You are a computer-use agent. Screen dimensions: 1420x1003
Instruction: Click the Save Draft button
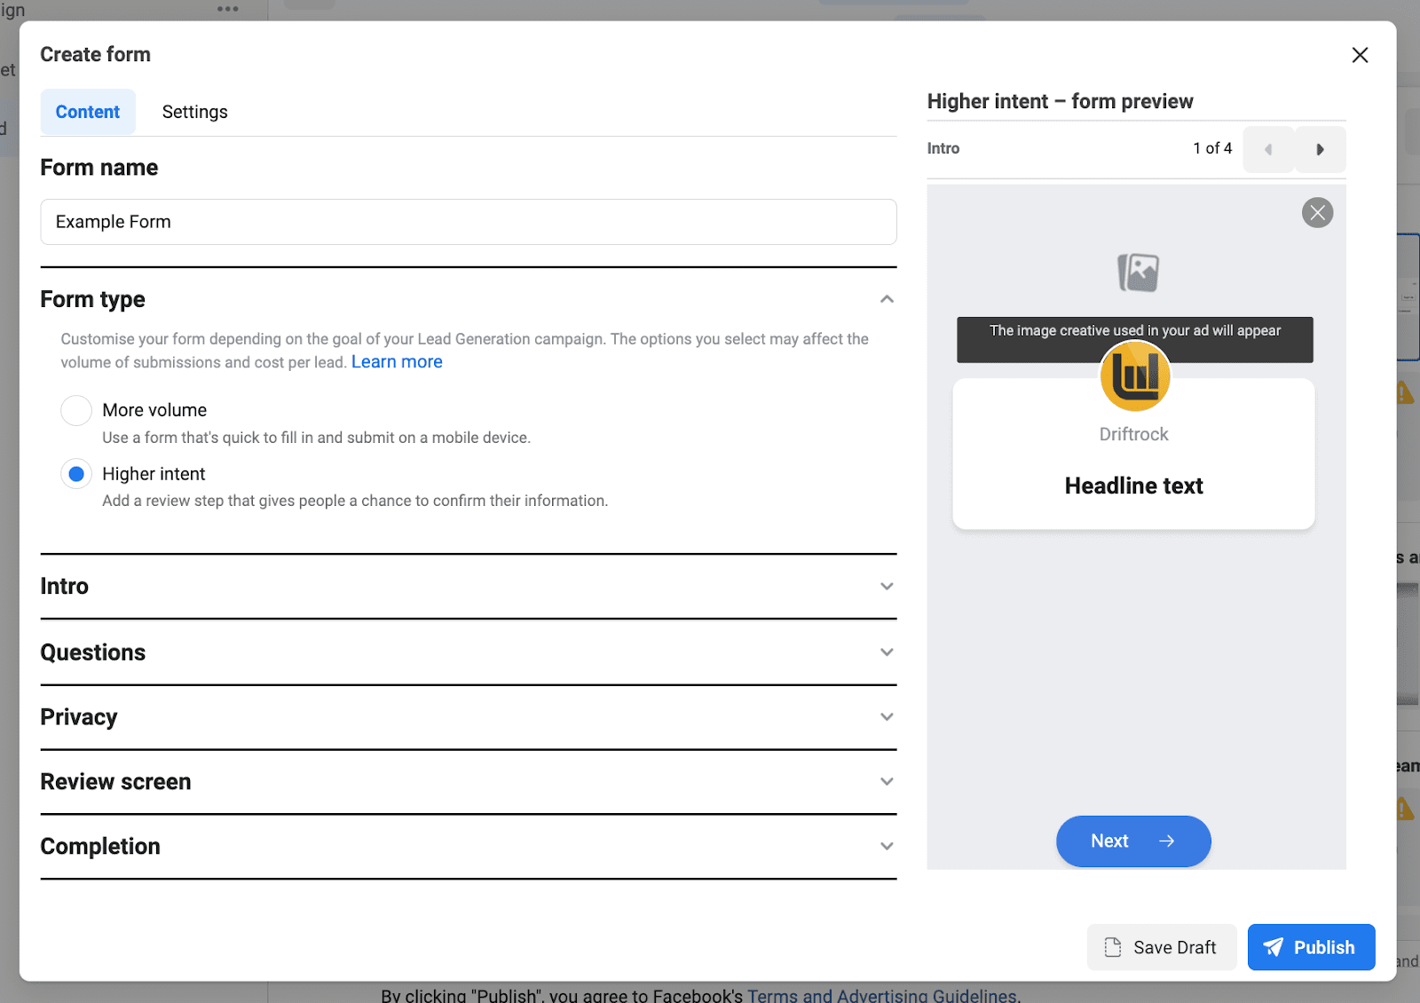(1162, 947)
